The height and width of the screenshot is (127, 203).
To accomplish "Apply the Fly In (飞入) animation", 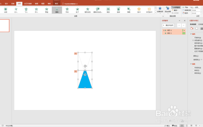I will point(26,10).
